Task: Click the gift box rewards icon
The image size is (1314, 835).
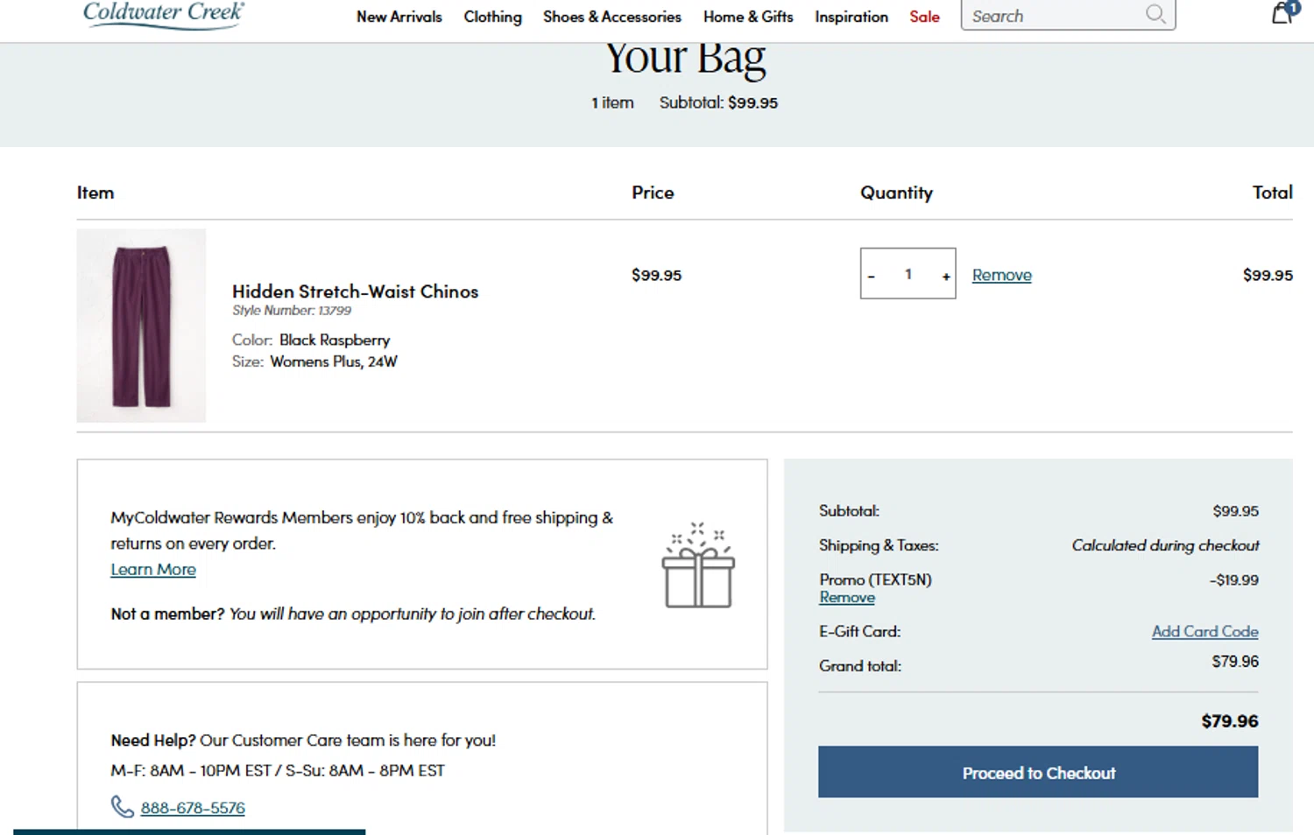Action: [698, 565]
